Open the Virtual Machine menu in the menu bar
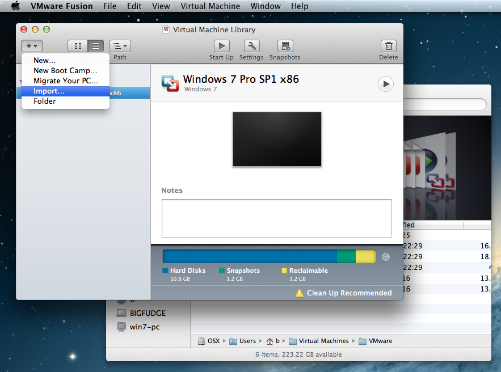501x372 pixels. tap(210, 6)
